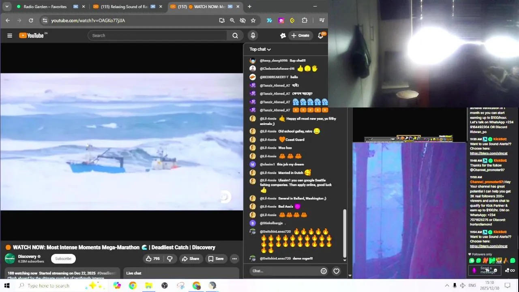519x292 pixels.
Task: Click the Kick Send a message field
Action: pyautogui.click(x=485, y=271)
